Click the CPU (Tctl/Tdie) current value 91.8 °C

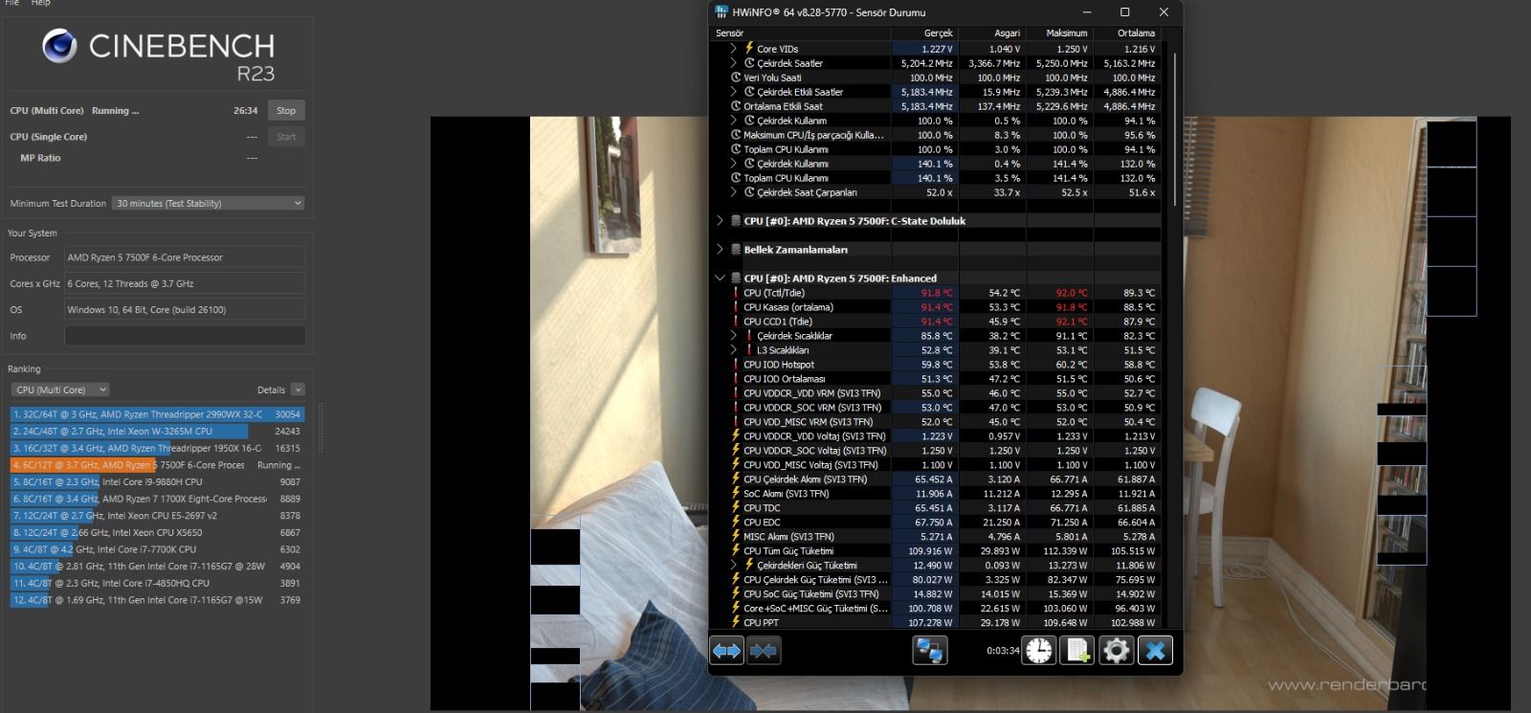click(936, 293)
